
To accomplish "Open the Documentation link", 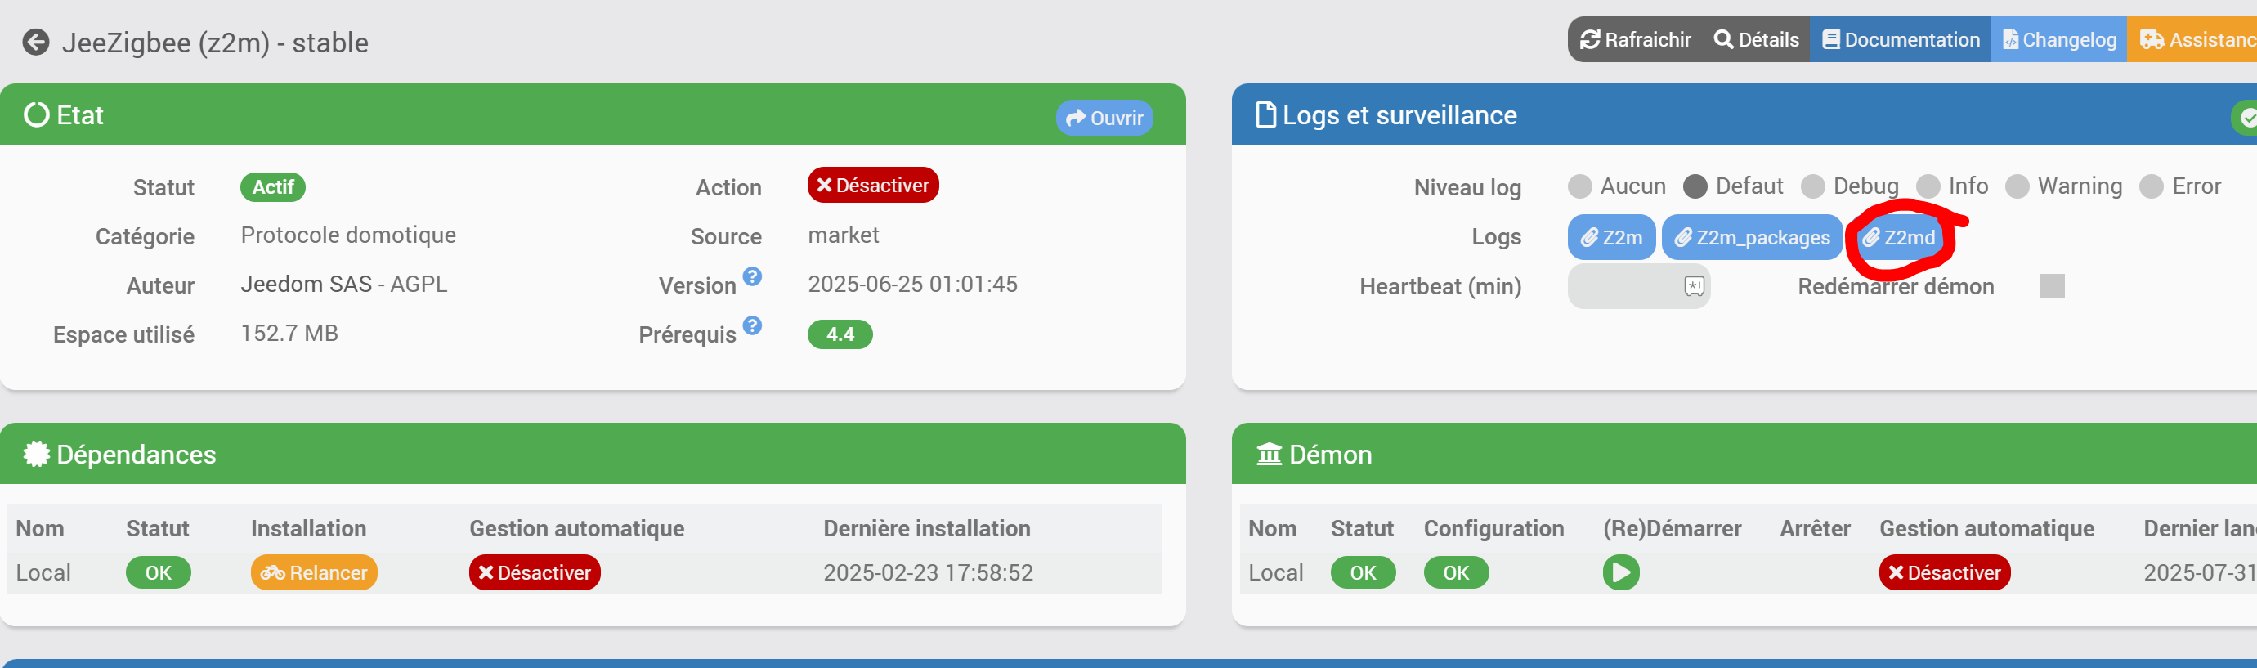I will point(1900,39).
